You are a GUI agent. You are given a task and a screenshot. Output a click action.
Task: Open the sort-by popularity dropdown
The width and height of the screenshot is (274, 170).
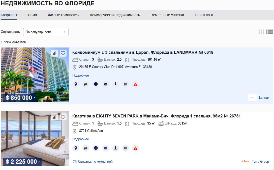coord(46,32)
